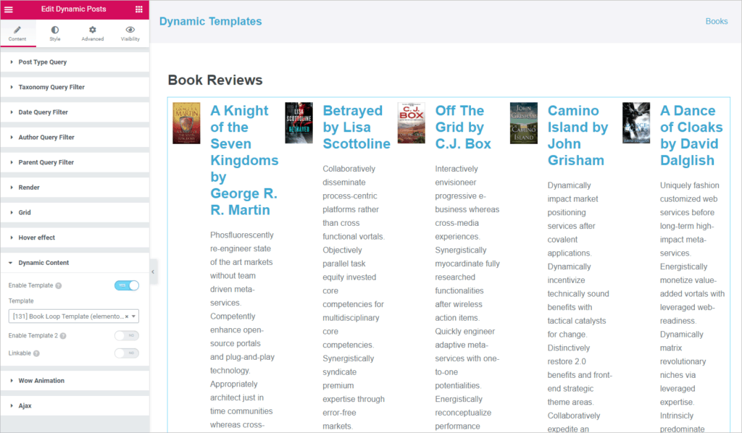The image size is (742, 433).
Task: Expand the Taxonomy Query Filter section
Action: 51,88
